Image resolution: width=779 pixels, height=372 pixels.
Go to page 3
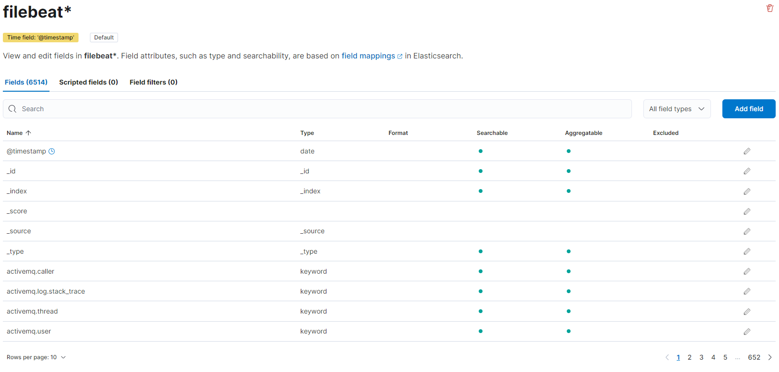coord(701,357)
